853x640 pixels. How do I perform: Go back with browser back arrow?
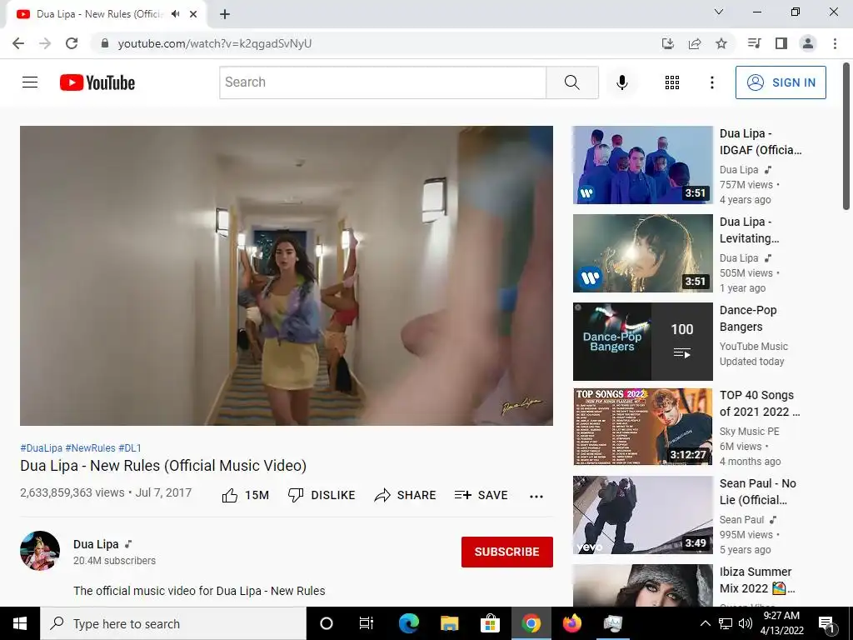tap(18, 43)
